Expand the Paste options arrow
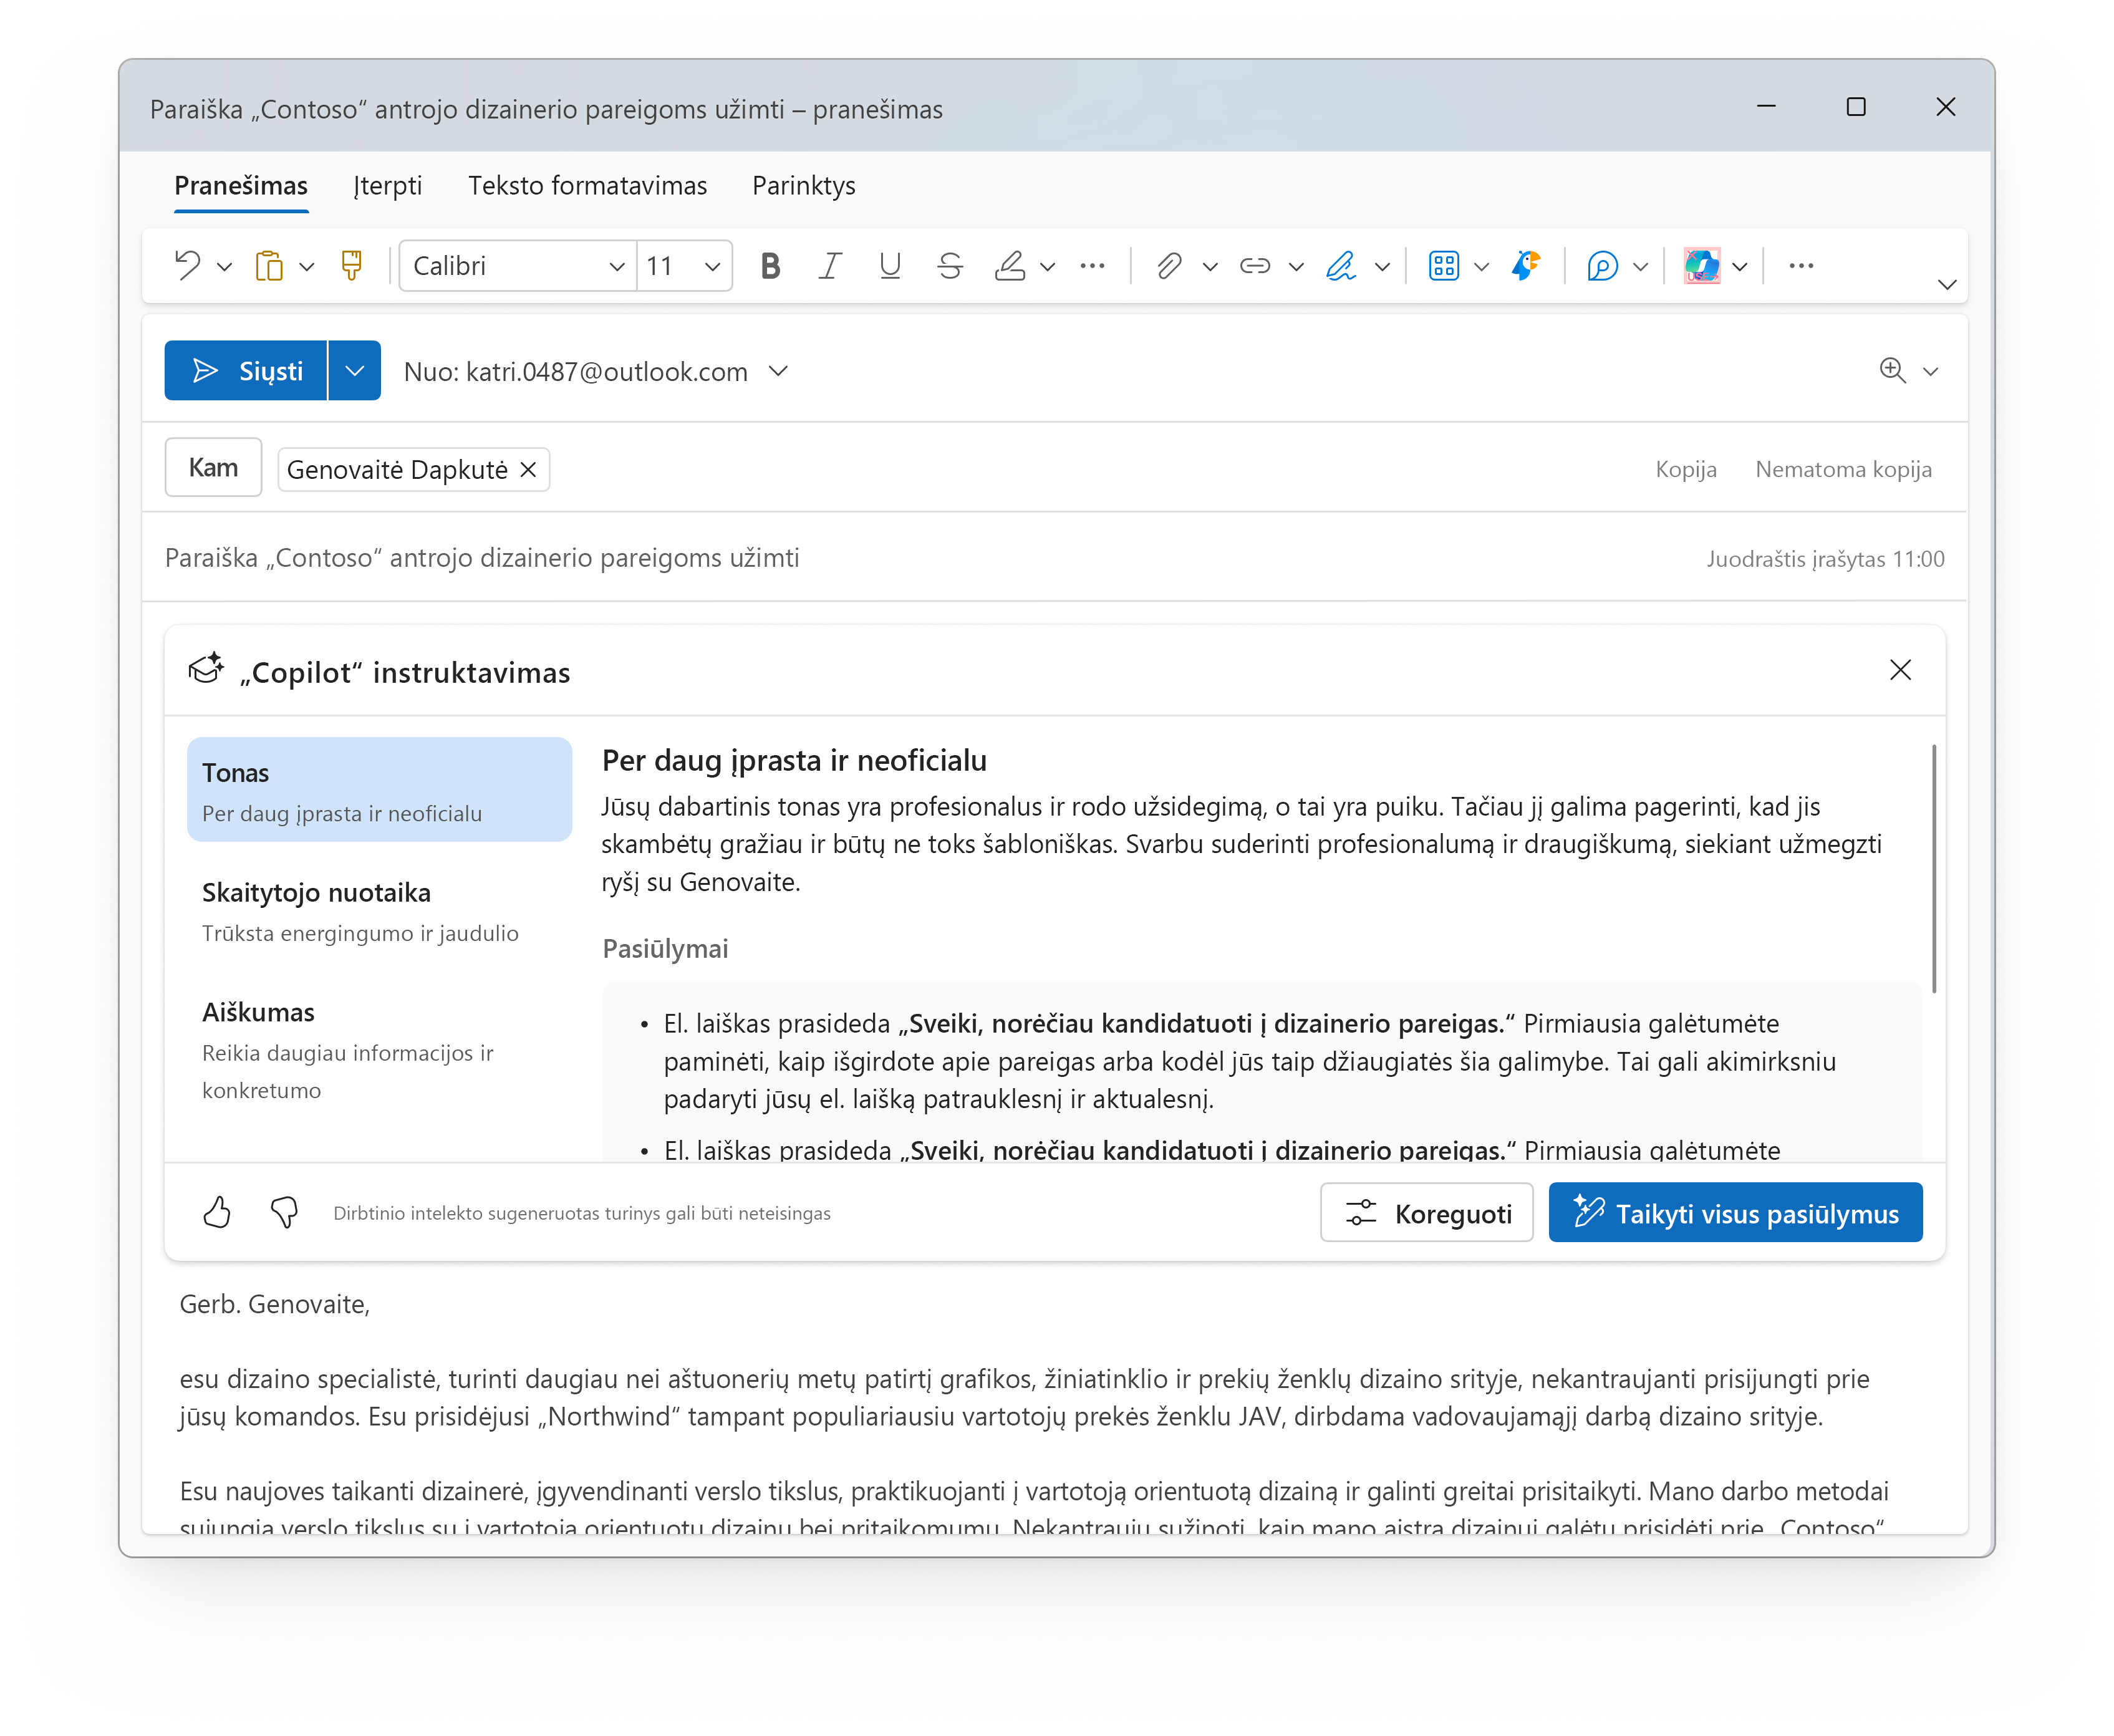Viewport: 2114px width, 1736px height. 307,267
